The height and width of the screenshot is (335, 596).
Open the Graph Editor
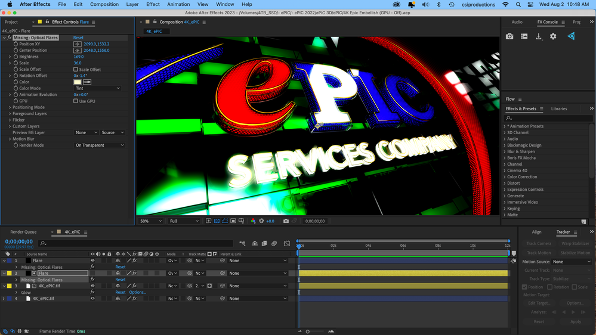tap(287, 243)
